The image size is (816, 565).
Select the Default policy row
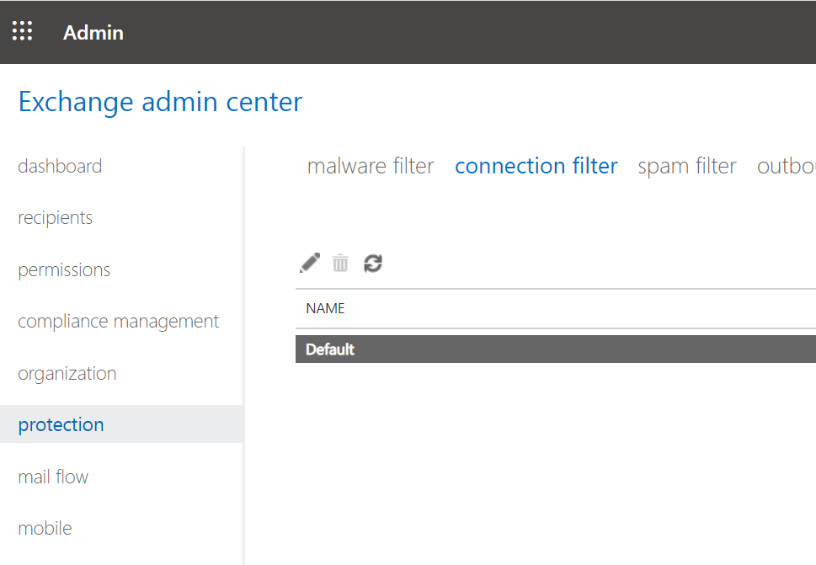(x=556, y=349)
